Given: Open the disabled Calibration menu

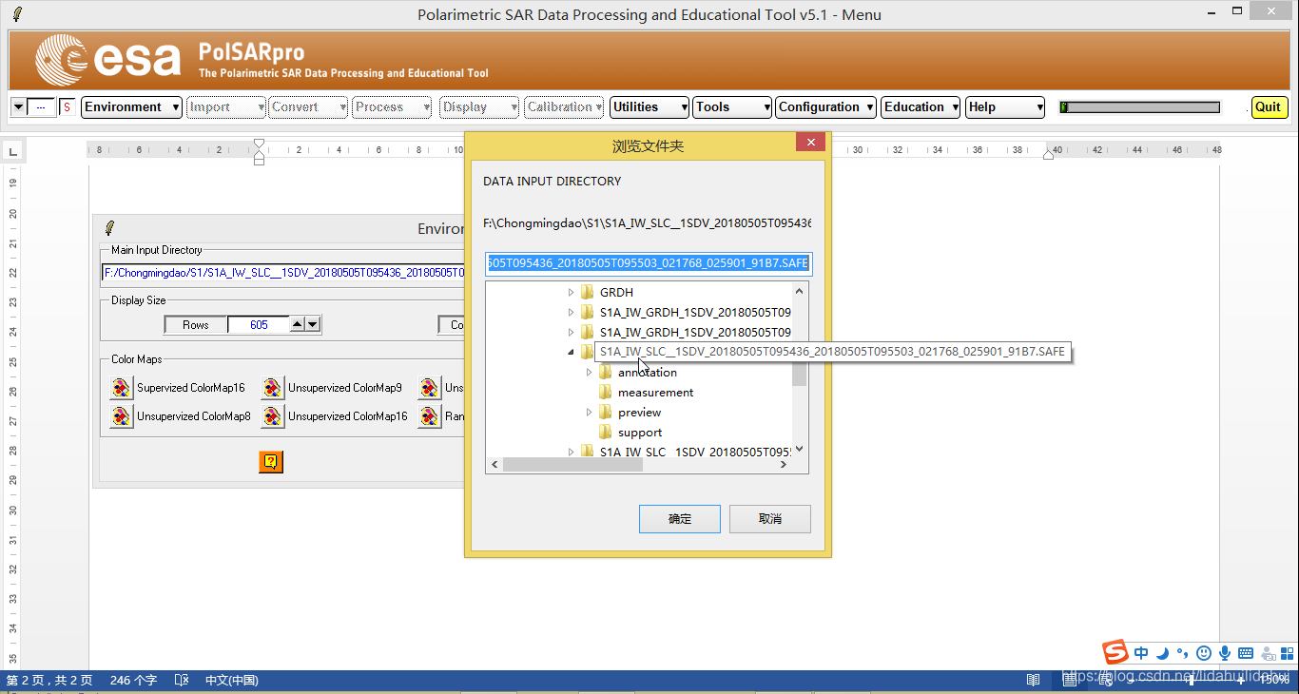Looking at the screenshot, I should click(x=564, y=107).
